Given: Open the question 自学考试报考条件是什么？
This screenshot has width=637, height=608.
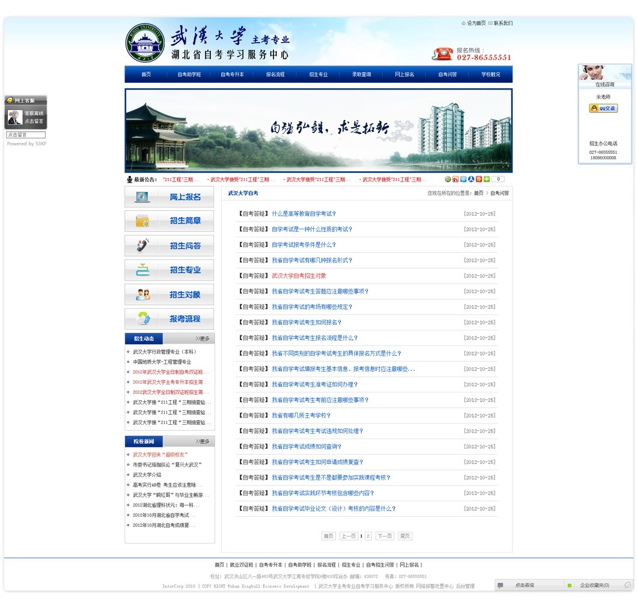Looking at the screenshot, I should pyautogui.click(x=304, y=245).
